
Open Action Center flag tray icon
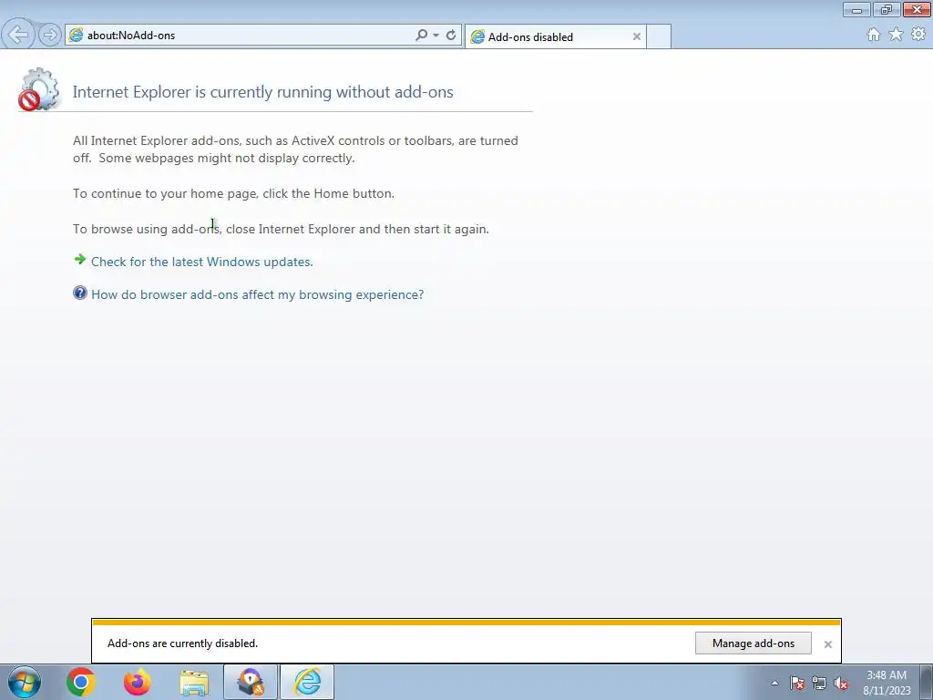(797, 683)
